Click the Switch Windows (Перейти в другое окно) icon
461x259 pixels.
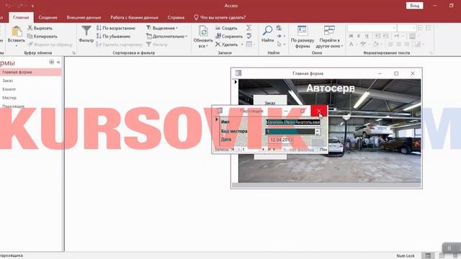(329, 30)
